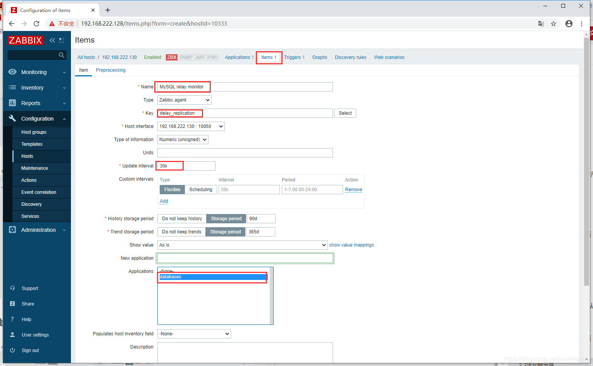This screenshot has width=593, height=366.
Task: Open a new browser tab
Action: pos(108,10)
